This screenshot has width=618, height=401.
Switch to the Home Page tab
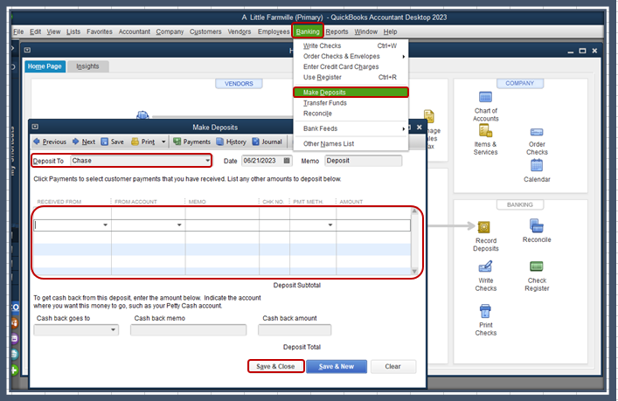[x=45, y=66]
